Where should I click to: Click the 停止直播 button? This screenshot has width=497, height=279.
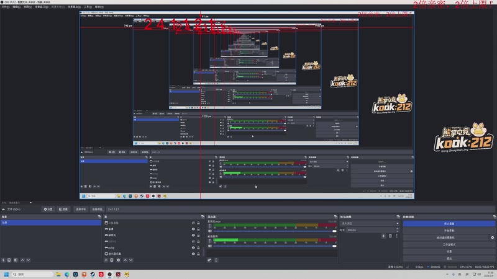tap(449, 223)
